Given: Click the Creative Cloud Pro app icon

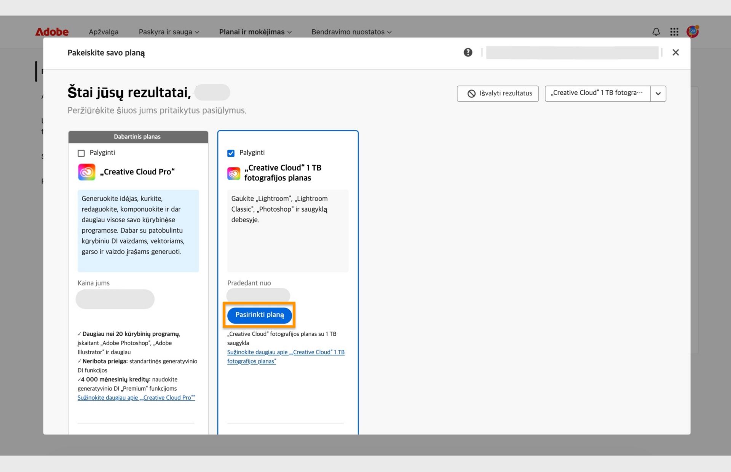Looking at the screenshot, I should [x=86, y=172].
